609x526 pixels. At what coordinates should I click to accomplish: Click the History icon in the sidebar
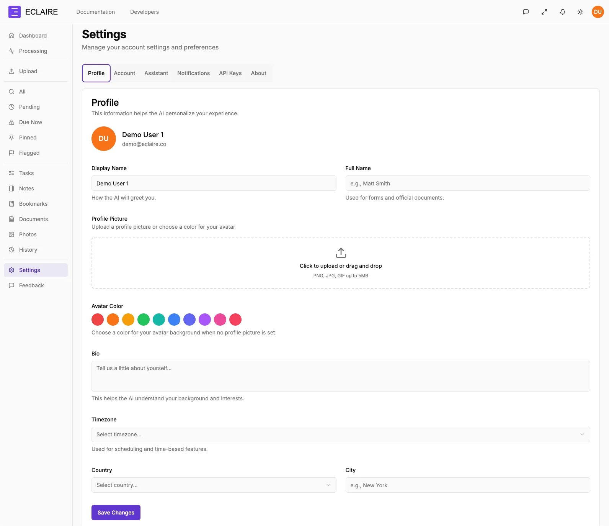pos(11,250)
